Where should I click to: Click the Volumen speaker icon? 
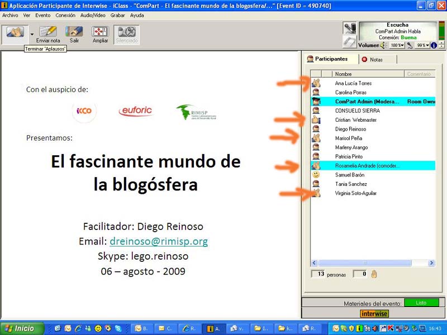383,45
